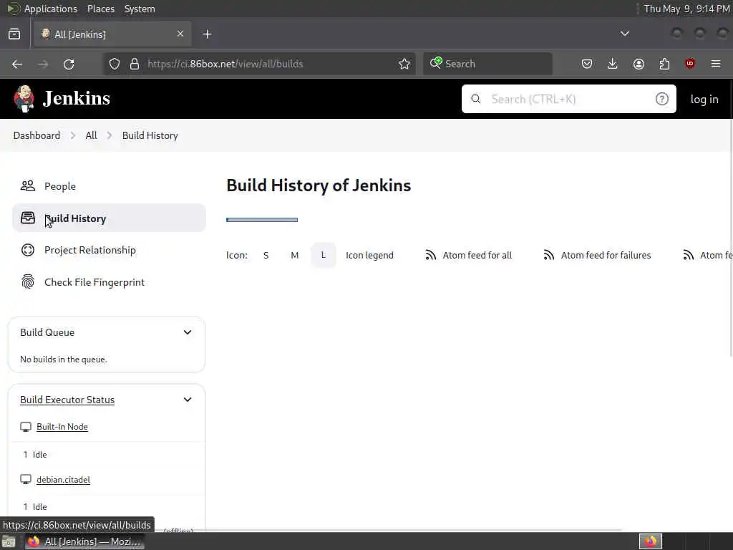
Task: Open the Firefox account icon
Action: point(639,64)
